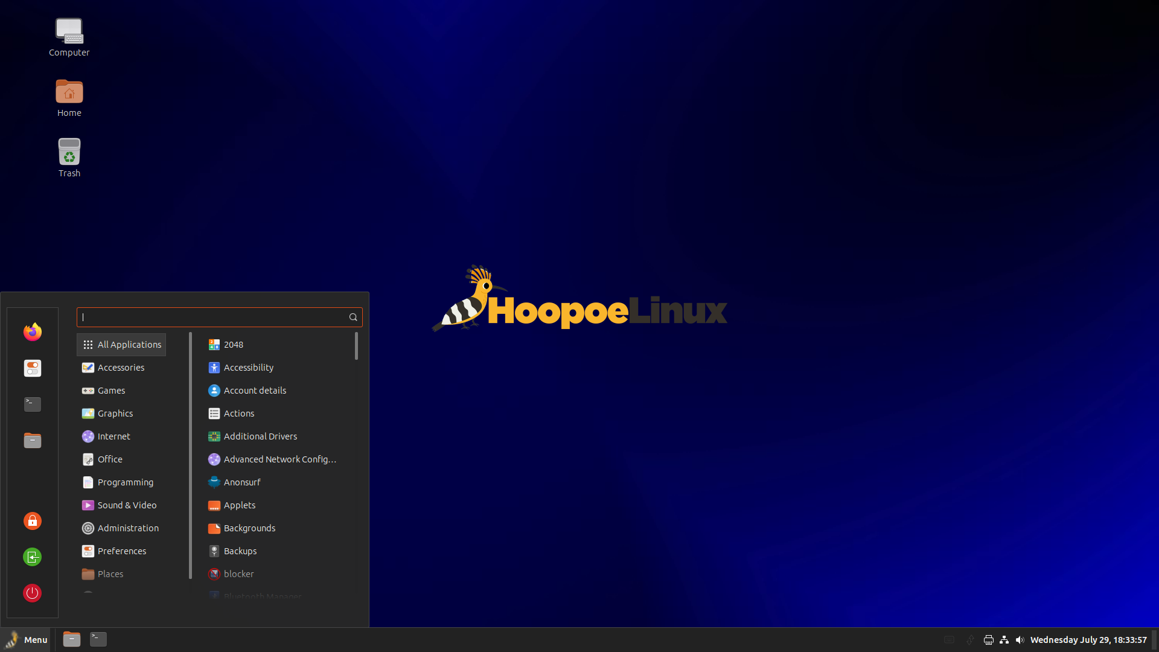
Task: Open System Settings toggle icon in favorites
Action: pos(33,368)
